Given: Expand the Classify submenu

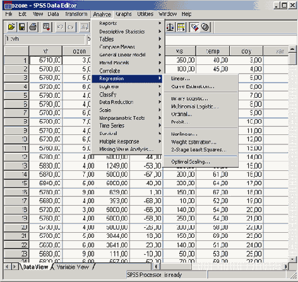Looking at the screenshot, I should [127, 94].
